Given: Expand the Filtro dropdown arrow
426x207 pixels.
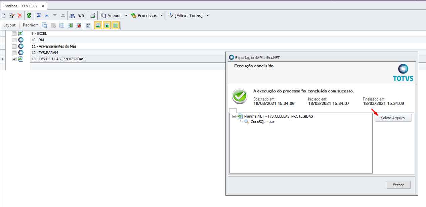Looking at the screenshot, I should tap(207, 16).
